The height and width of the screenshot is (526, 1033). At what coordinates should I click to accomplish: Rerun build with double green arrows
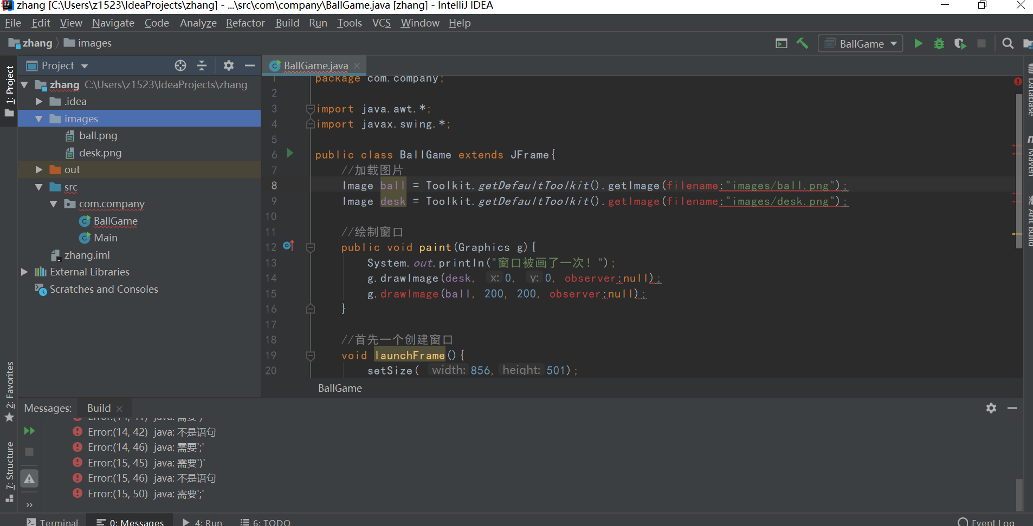click(x=29, y=431)
